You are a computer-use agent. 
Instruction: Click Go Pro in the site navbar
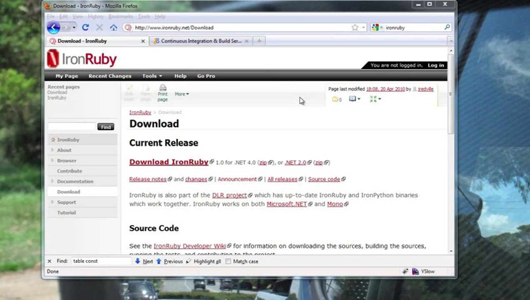(206, 76)
